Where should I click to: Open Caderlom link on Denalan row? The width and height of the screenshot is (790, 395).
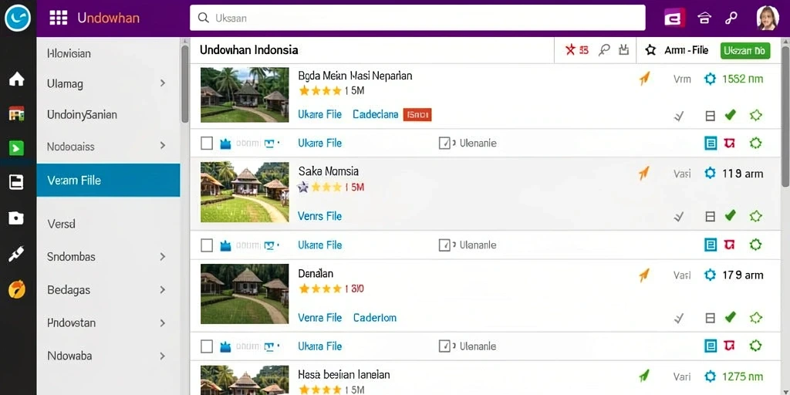pos(375,317)
